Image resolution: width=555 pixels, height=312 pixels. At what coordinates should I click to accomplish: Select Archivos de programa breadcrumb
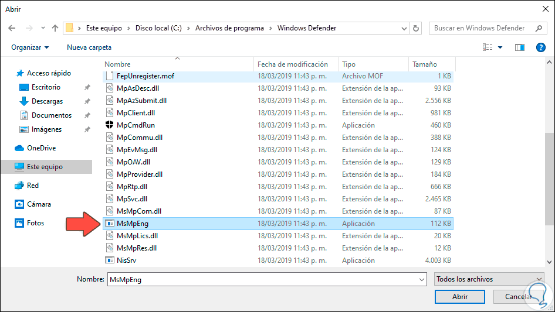pos(229,28)
